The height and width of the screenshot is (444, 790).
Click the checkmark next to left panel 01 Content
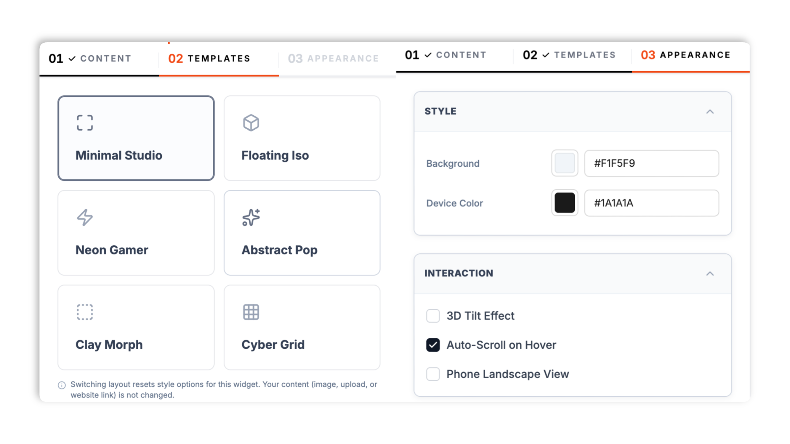click(x=72, y=59)
